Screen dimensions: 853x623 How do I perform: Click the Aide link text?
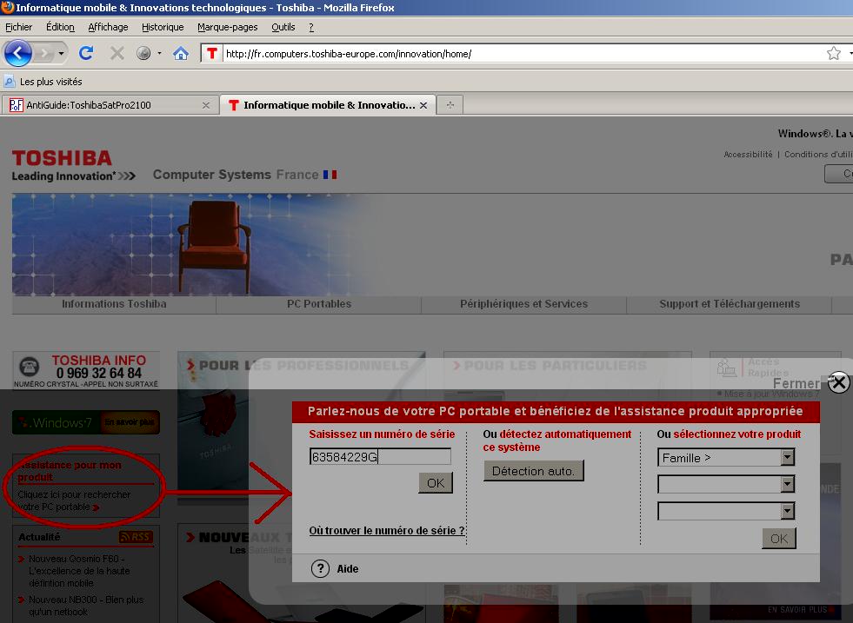point(348,568)
